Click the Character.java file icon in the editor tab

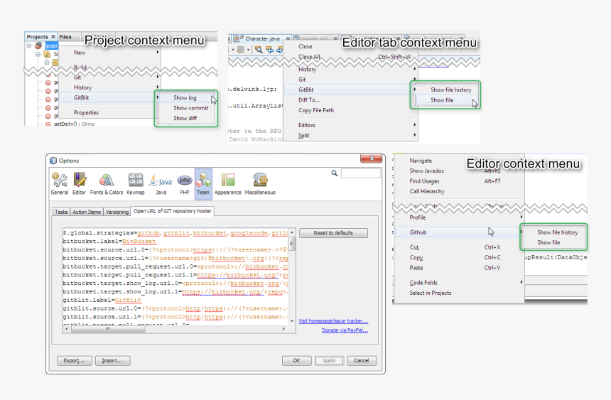point(236,38)
